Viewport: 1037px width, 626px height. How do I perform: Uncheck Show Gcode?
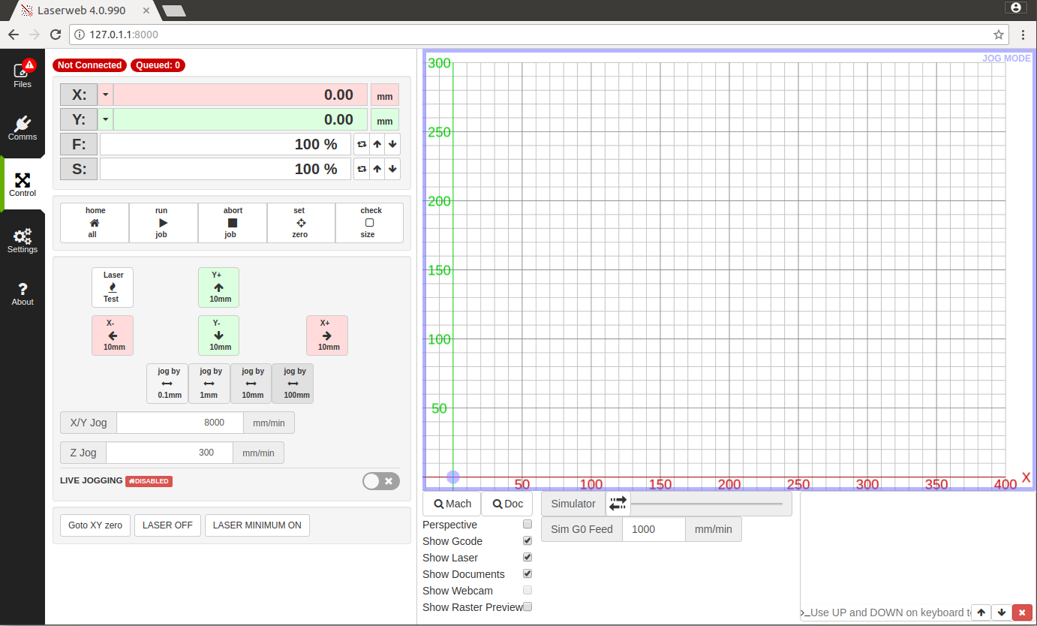[x=528, y=541]
